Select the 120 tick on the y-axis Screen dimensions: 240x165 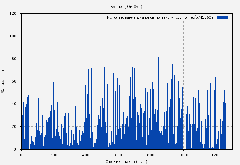[x=13, y=14]
